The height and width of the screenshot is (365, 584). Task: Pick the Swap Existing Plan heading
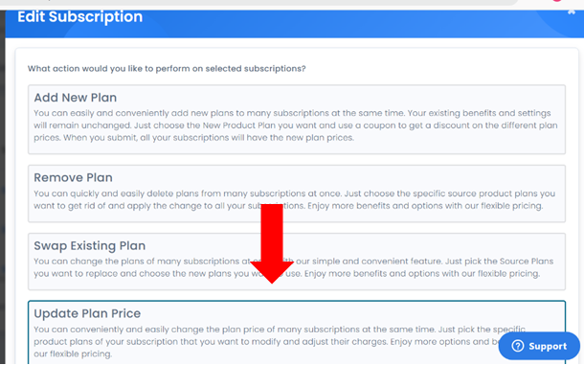pyautogui.click(x=89, y=245)
